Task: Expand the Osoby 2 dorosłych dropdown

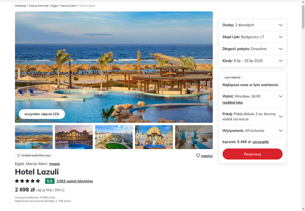Action: pos(252,25)
